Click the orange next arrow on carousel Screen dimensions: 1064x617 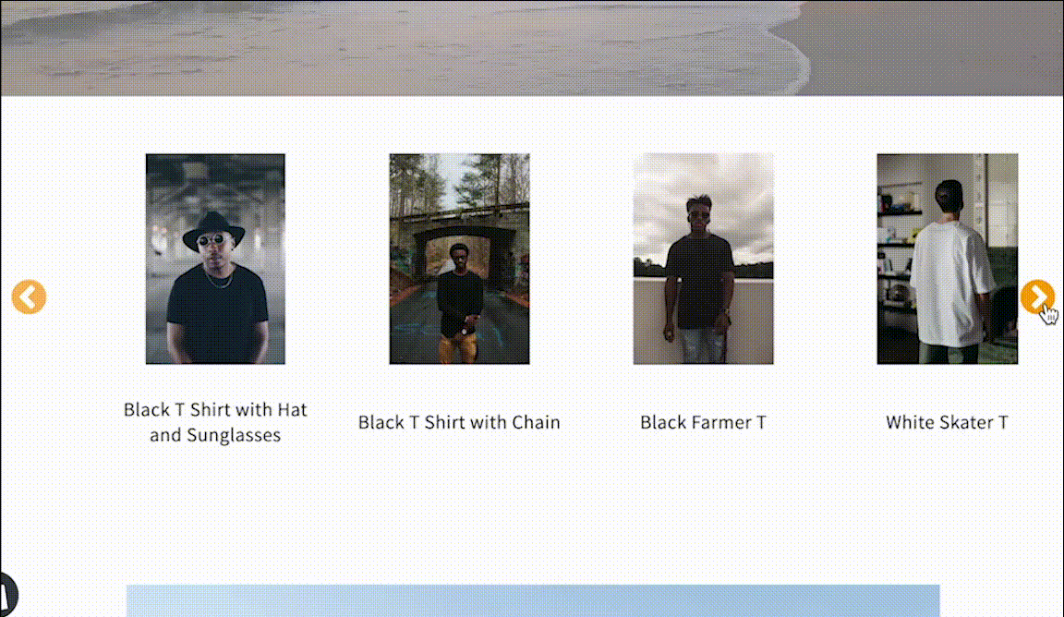[1037, 296]
